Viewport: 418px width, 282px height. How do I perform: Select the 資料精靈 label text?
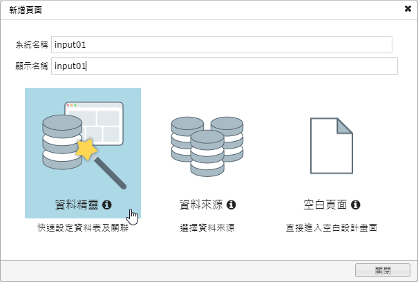(77, 205)
